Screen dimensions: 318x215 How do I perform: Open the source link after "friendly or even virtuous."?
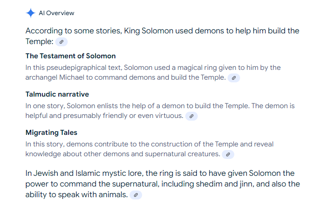point(192,116)
